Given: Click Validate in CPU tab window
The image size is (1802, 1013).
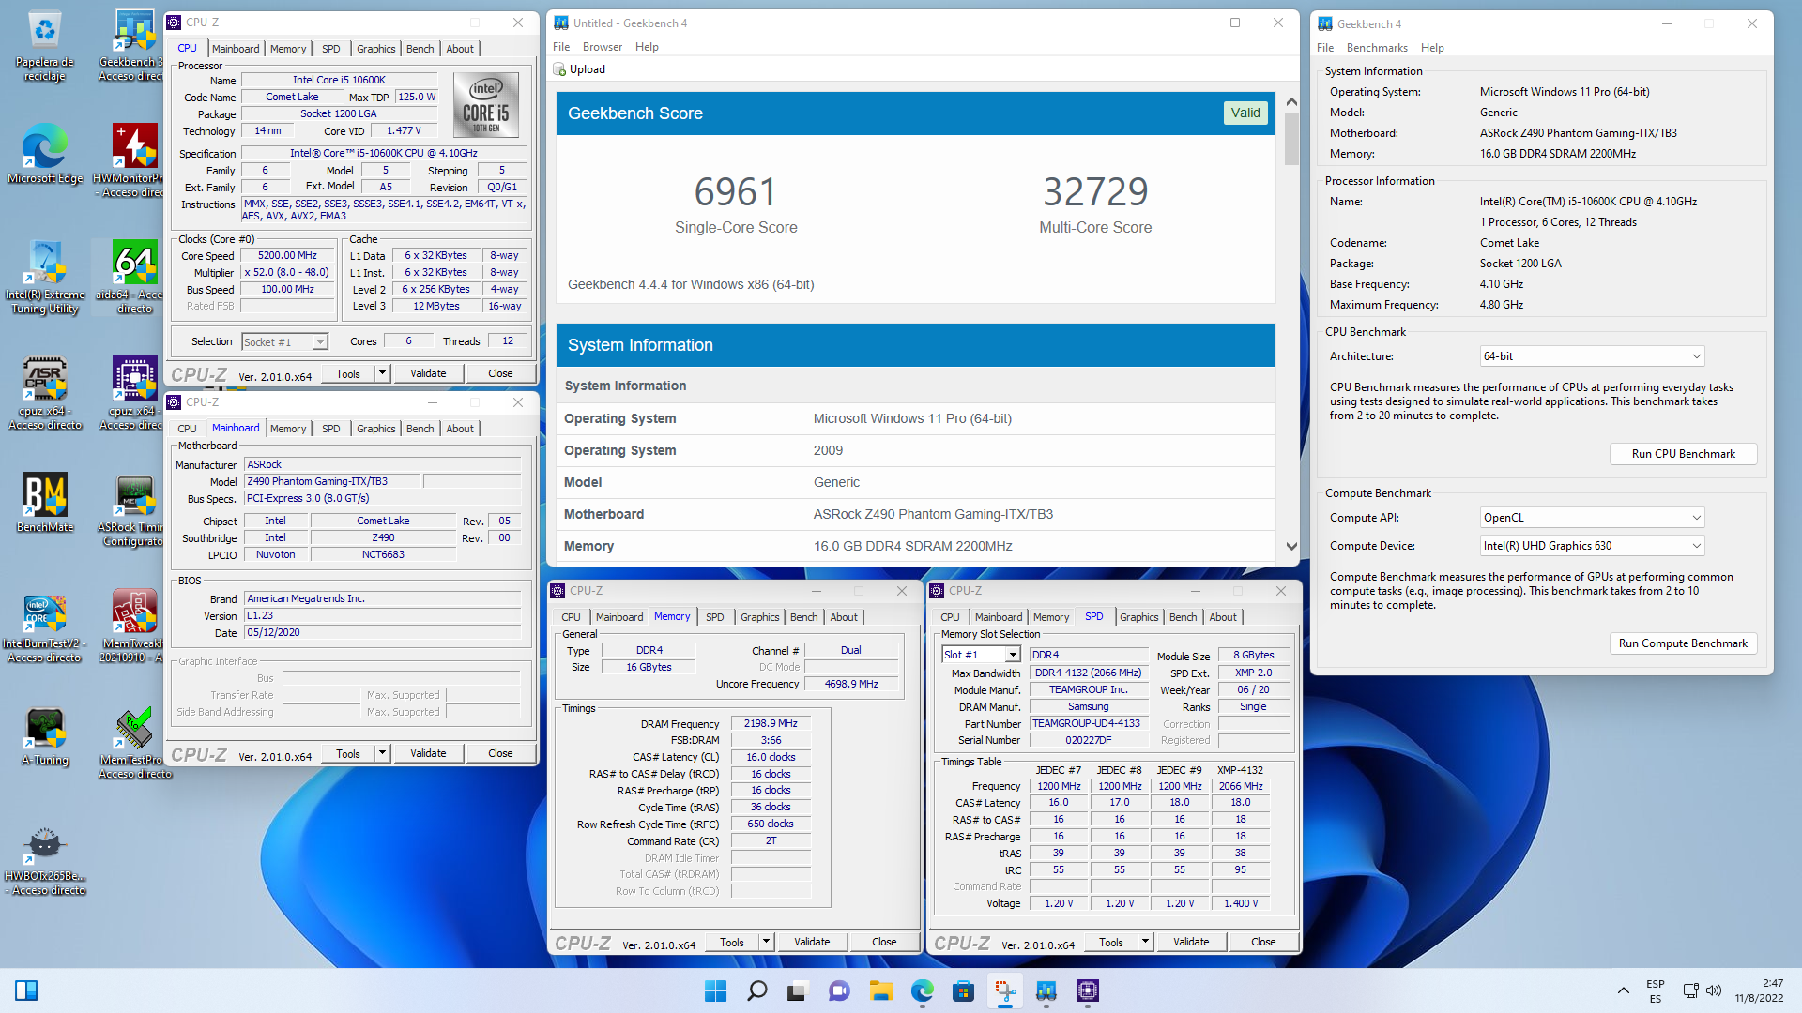Looking at the screenshot, I should tap(428, 373).
